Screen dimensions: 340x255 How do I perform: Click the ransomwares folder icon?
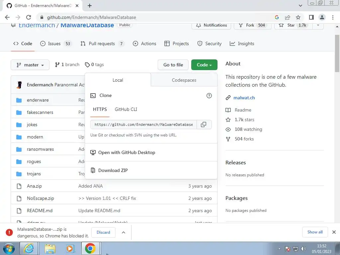click(x=19, y=149)
